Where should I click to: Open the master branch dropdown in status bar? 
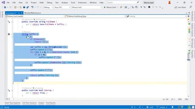coord(162,107)
